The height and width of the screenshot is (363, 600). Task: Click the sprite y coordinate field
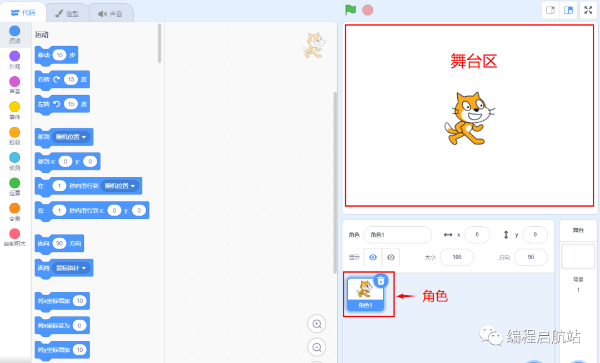(535, 235)
